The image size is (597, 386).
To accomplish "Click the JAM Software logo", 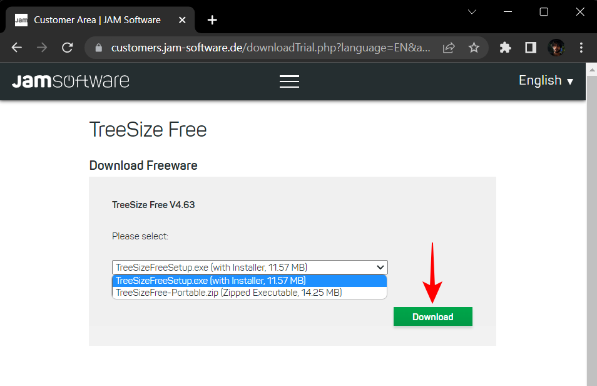I will tap(70, 81).
